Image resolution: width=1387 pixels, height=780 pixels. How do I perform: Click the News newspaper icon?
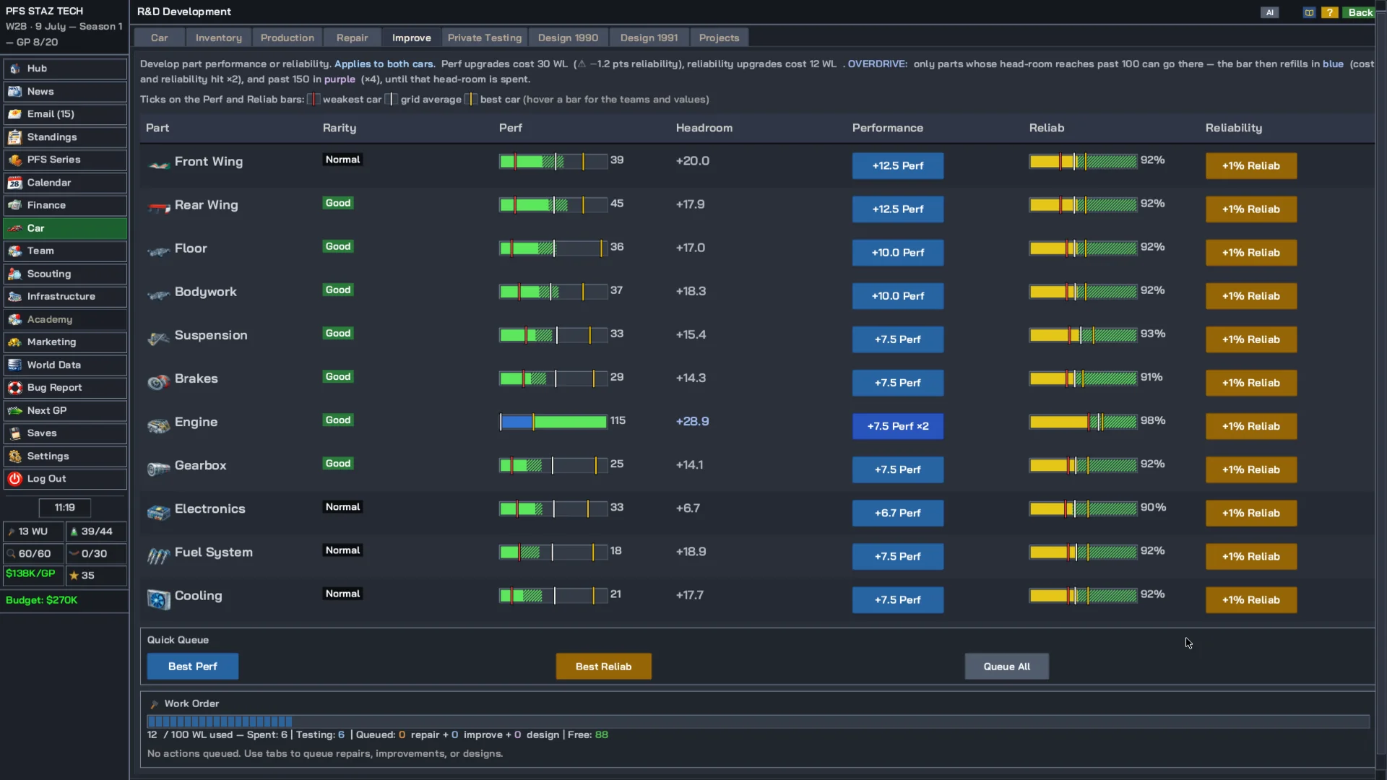[14, 92]
